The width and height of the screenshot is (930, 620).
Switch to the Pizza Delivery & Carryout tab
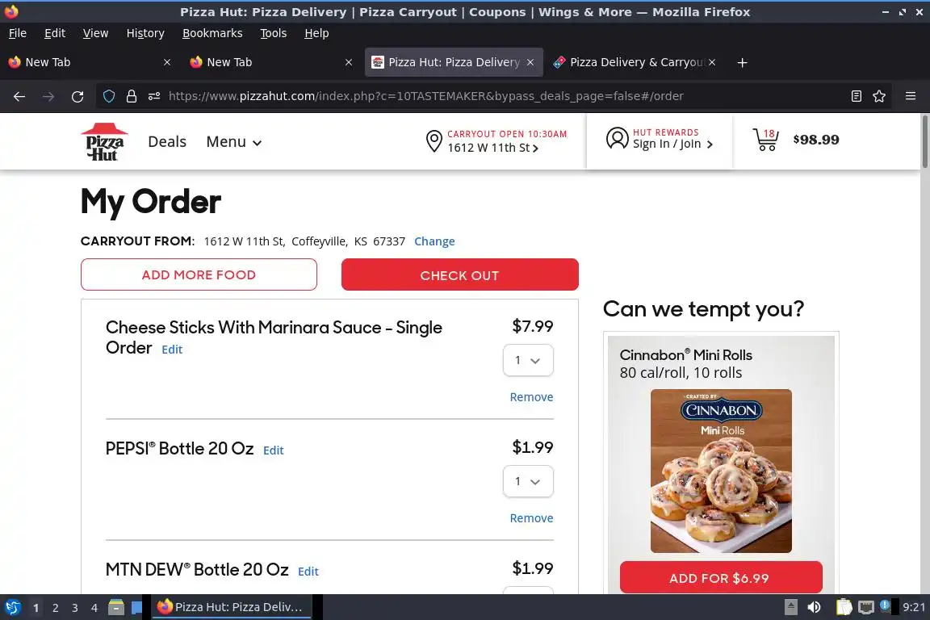coord(634,62)
